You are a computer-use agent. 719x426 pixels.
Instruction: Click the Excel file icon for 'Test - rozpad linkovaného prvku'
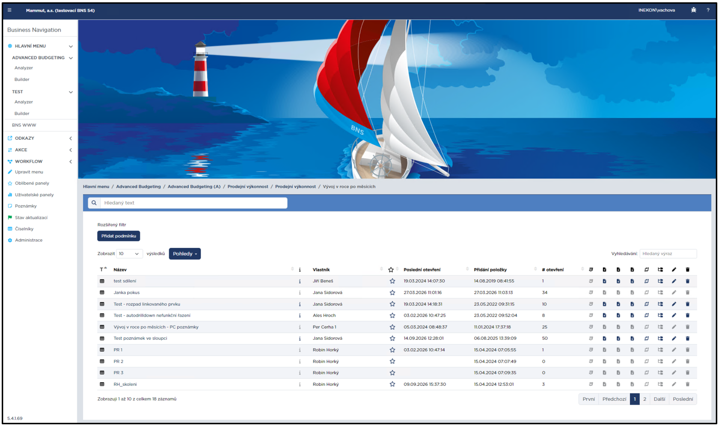pyautogui.click(x=632, y=304)
